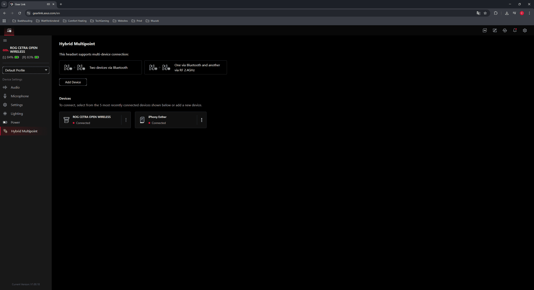Viewport: 534px width, 290px height.
Task: Open the macro (M) icon in top bar
Action: pos(485,30)
